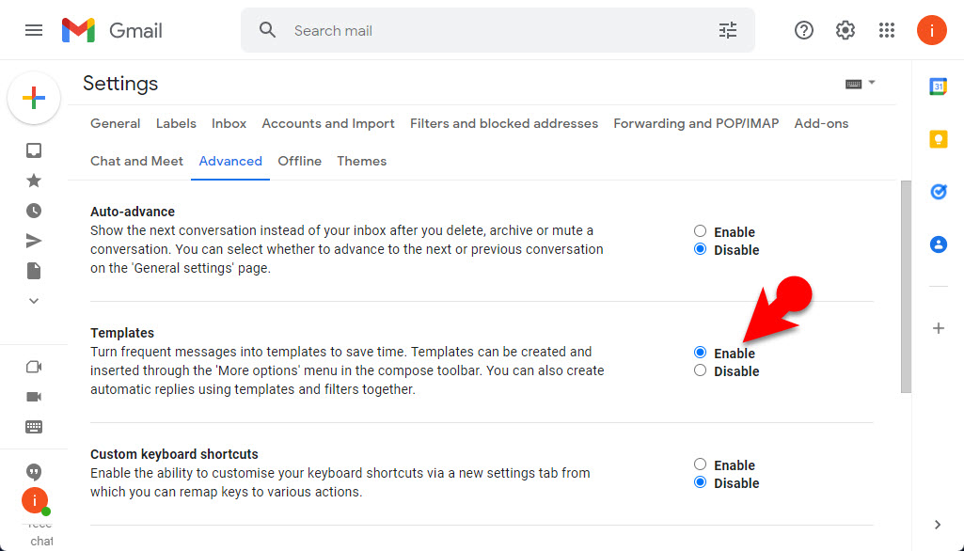Click the Gmail logo

[112, 30]
